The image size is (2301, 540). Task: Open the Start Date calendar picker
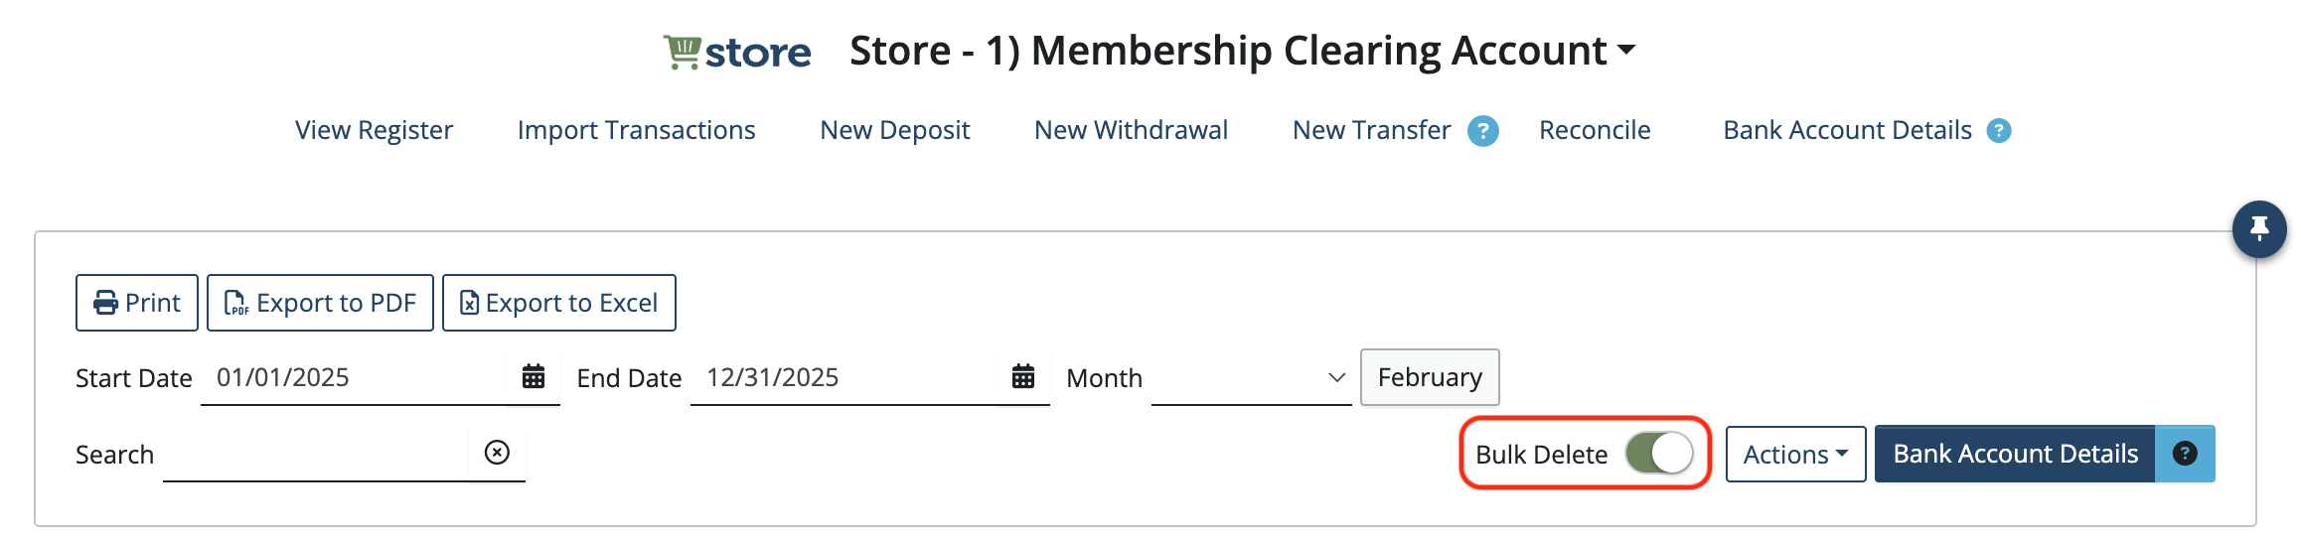tap(534, 376)
